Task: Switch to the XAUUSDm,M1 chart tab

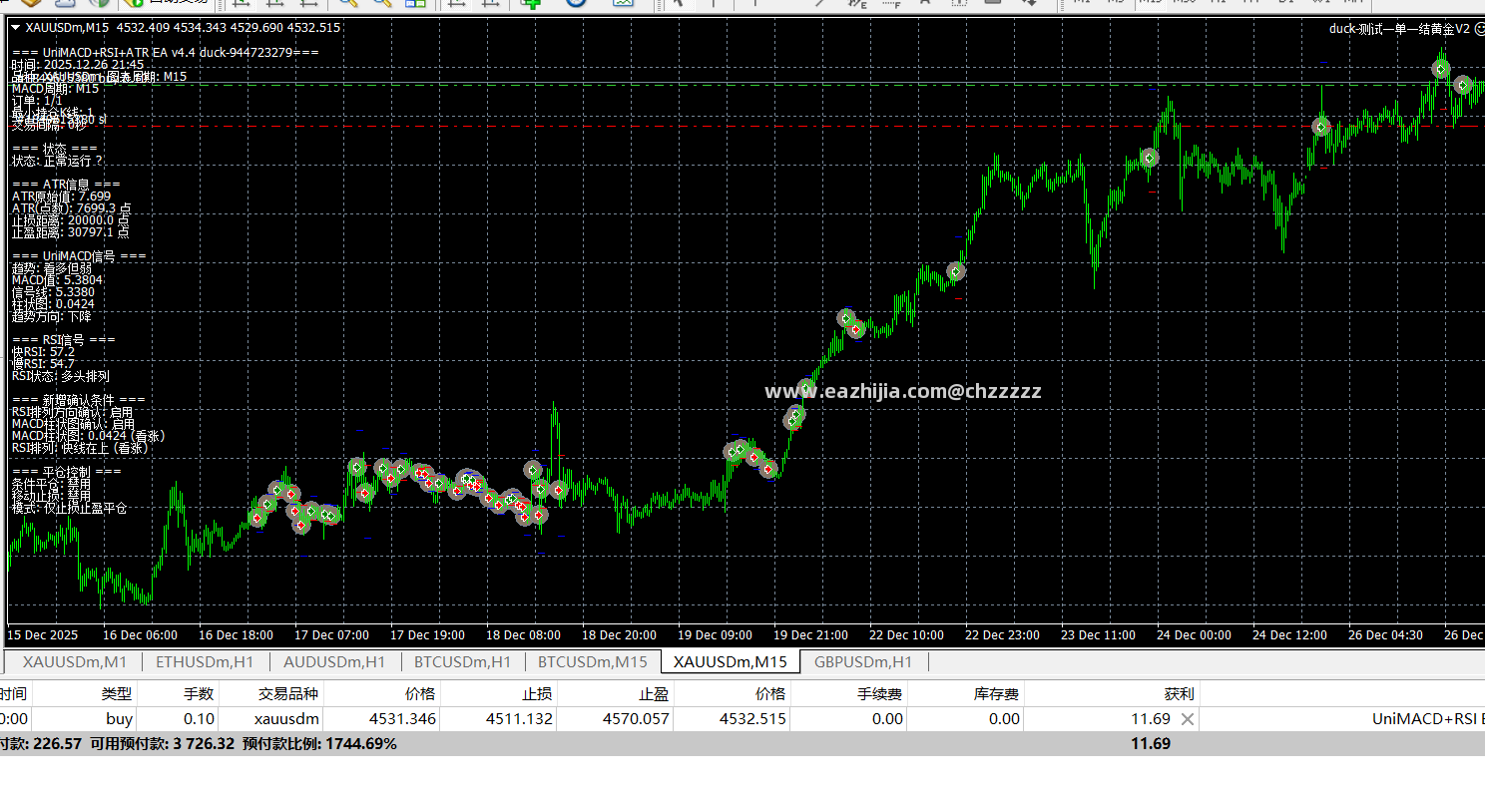Action: 75,661
